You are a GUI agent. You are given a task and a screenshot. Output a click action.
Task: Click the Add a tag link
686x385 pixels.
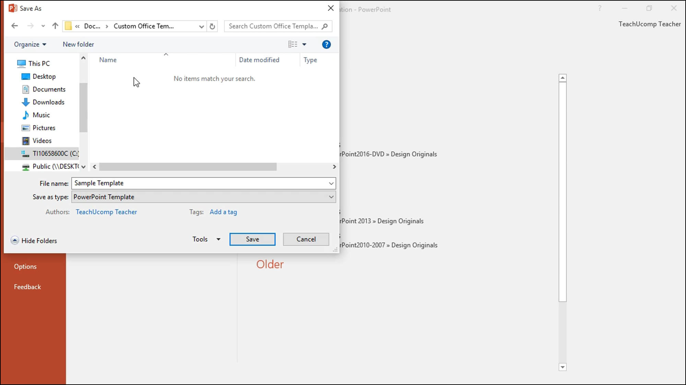pos(223,212)
